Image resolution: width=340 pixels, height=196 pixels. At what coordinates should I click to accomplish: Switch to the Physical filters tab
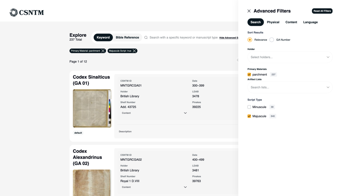point(273,22)
